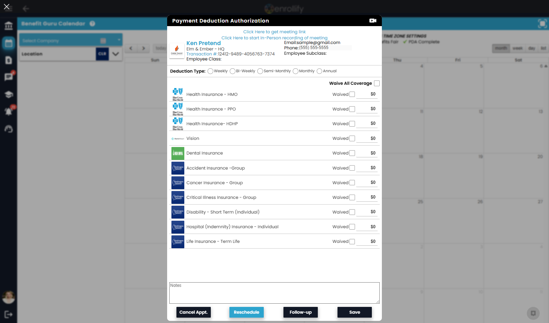
Task: Select the Monthly deduction type
Action: (x=296, y=71)
